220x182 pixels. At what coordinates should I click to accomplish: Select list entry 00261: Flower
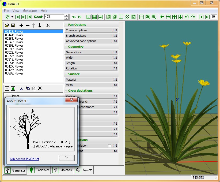click(x=33, y=39)
